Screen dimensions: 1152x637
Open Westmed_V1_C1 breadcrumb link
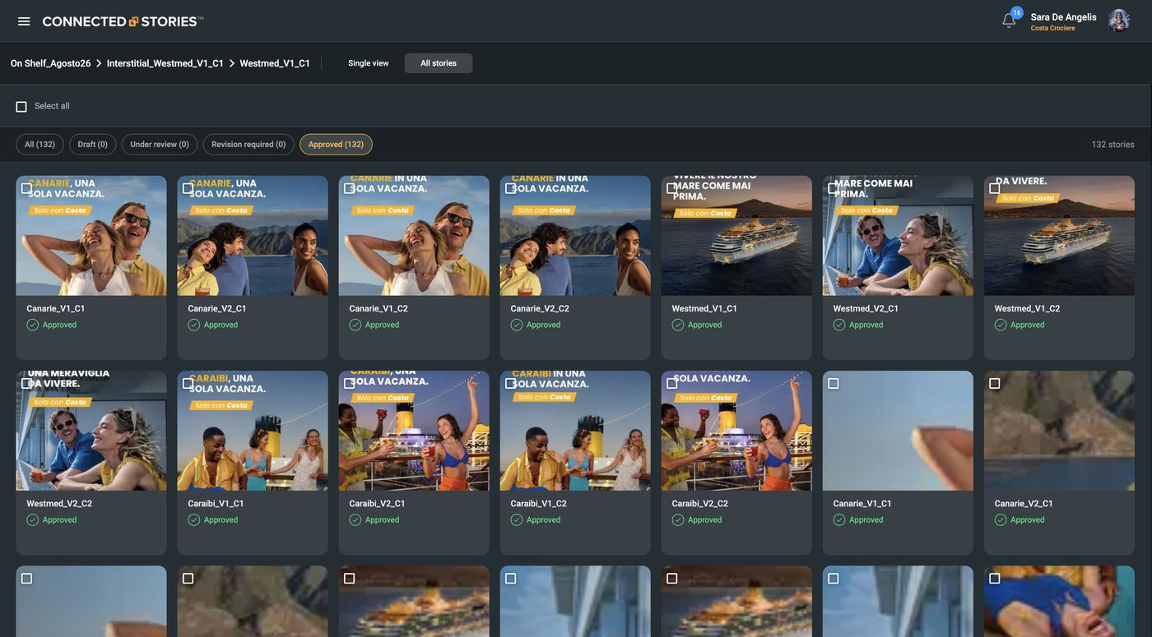(x=275, y=63)
